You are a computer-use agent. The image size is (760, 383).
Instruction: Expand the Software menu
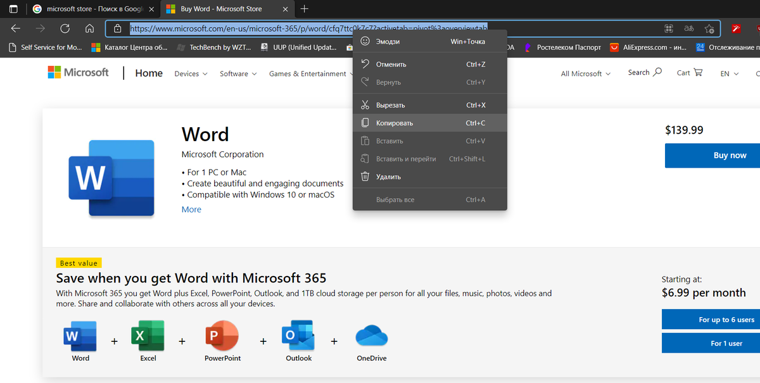[x=238, y=73]
